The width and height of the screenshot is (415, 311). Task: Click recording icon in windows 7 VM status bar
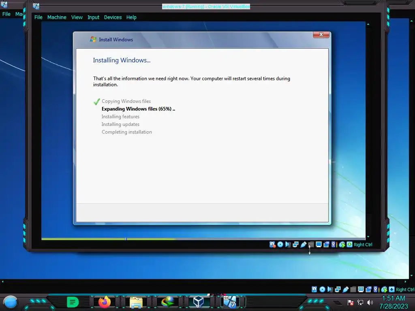[326, 245]
